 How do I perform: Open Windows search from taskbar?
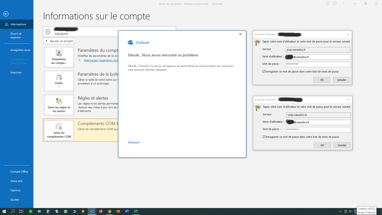13,211
